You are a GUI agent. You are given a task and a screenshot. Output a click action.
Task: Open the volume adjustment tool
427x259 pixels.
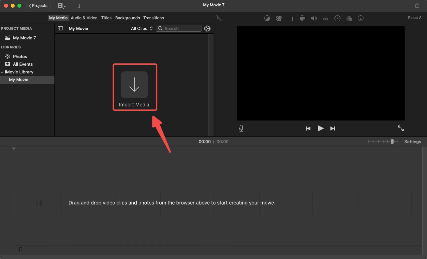point(314,18)
